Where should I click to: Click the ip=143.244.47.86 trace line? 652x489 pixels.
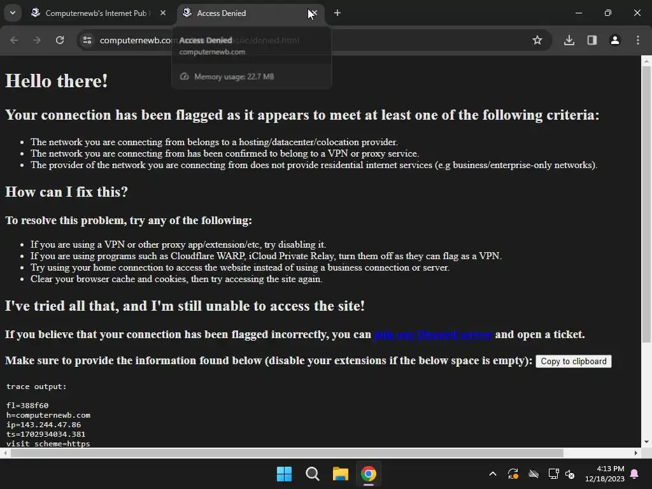point(44,425)
